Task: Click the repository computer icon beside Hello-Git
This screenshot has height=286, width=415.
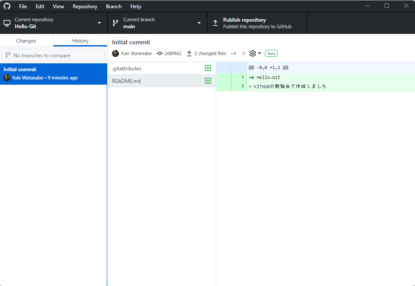Action: pos(7,22)
